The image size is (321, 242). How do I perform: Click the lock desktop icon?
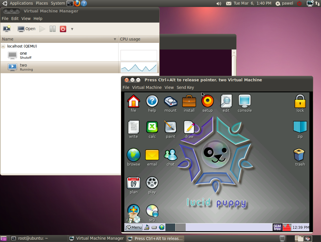click(300, 103)
